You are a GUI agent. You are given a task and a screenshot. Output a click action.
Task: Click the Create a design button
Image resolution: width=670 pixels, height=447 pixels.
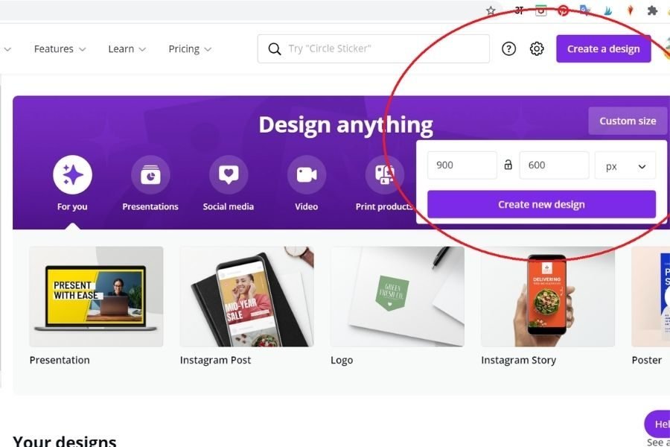(x=603, y=49)
